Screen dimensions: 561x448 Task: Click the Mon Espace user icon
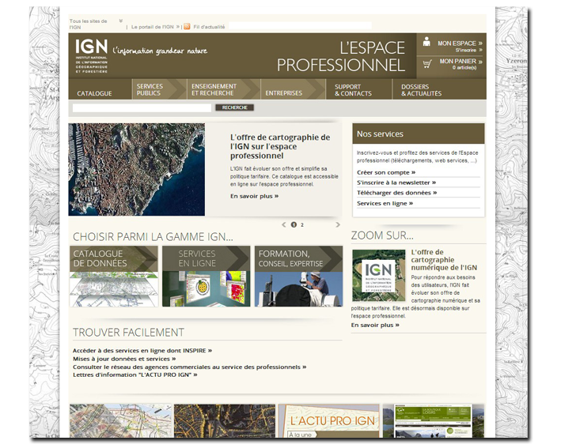click(x=426, y=42)
